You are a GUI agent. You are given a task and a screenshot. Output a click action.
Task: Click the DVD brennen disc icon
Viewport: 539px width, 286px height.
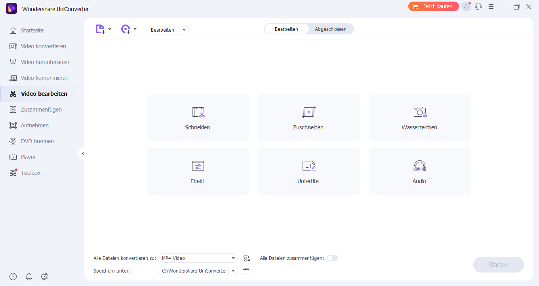click(x=13, y=141)
